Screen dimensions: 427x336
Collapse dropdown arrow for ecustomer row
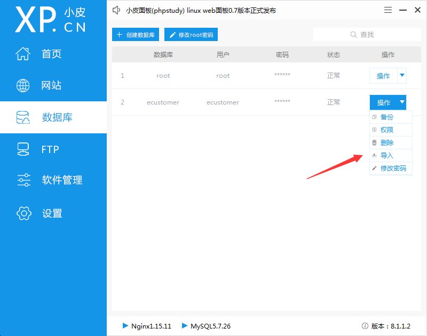(402, 102)
